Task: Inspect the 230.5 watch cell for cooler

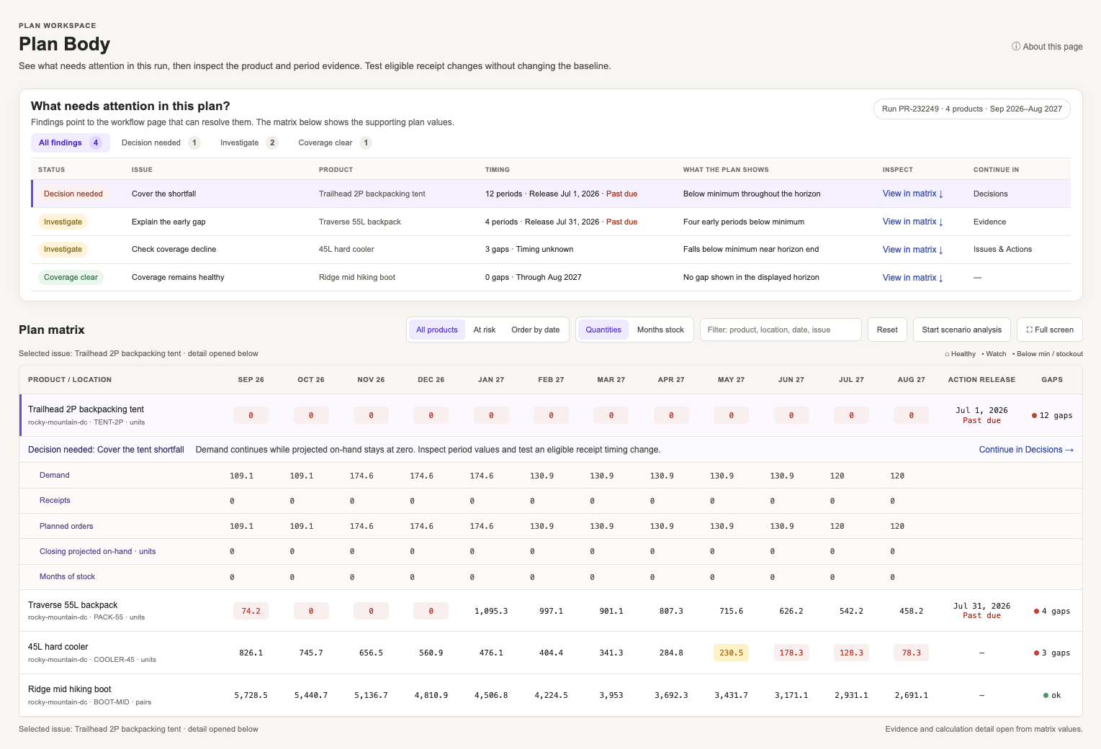Action: pos(731,653)
